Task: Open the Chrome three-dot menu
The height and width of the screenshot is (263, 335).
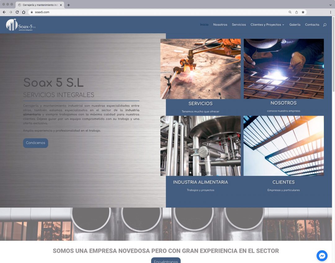Action: 331,12
